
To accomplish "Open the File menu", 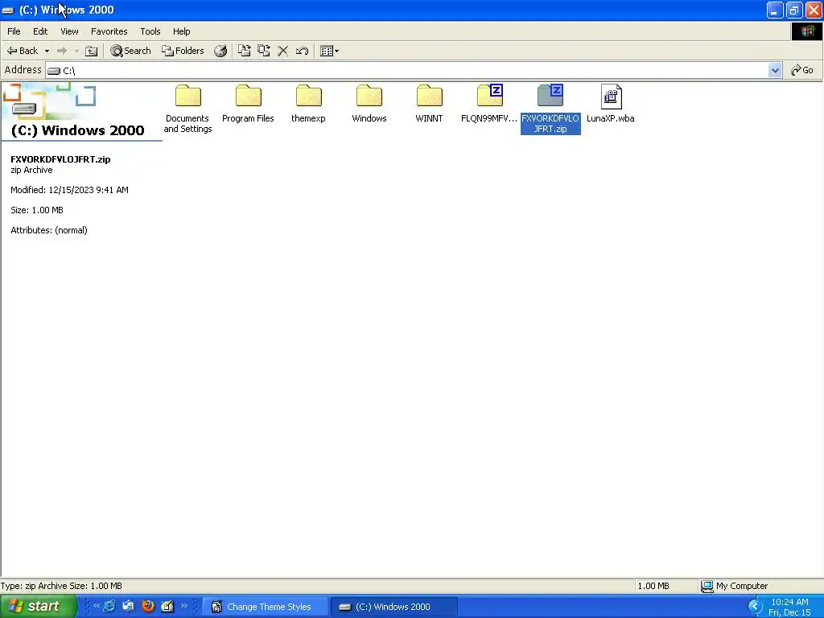I will point(14,31).
